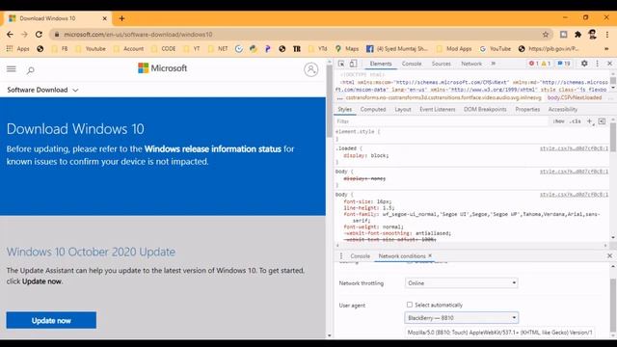Open the Chrome profile avatar
Screen dimensions: 617x347
(592, 35)
